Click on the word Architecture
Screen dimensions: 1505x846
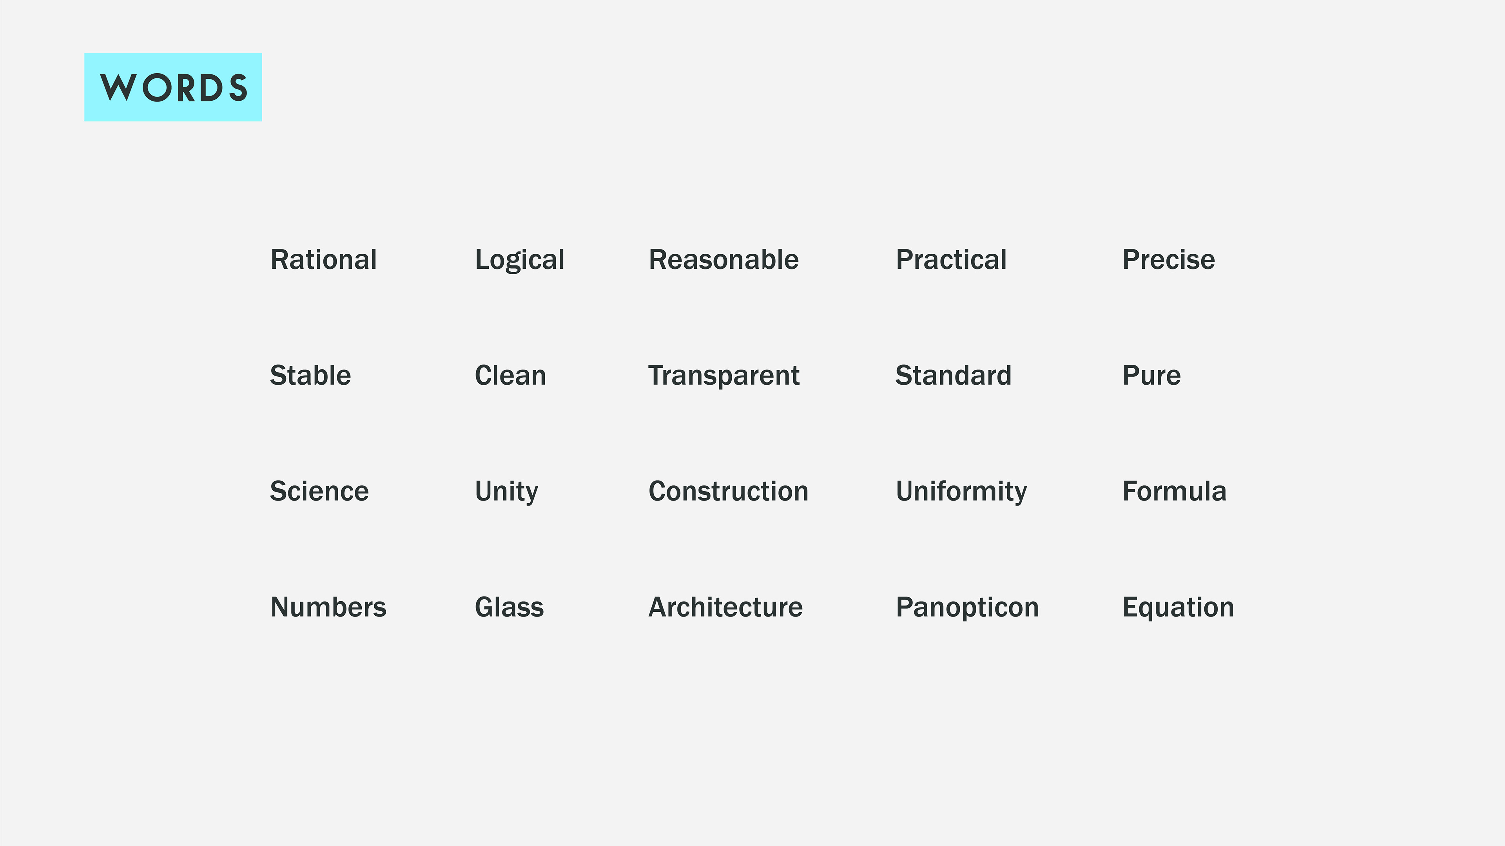pyautogui.click(x=725, y=607)
